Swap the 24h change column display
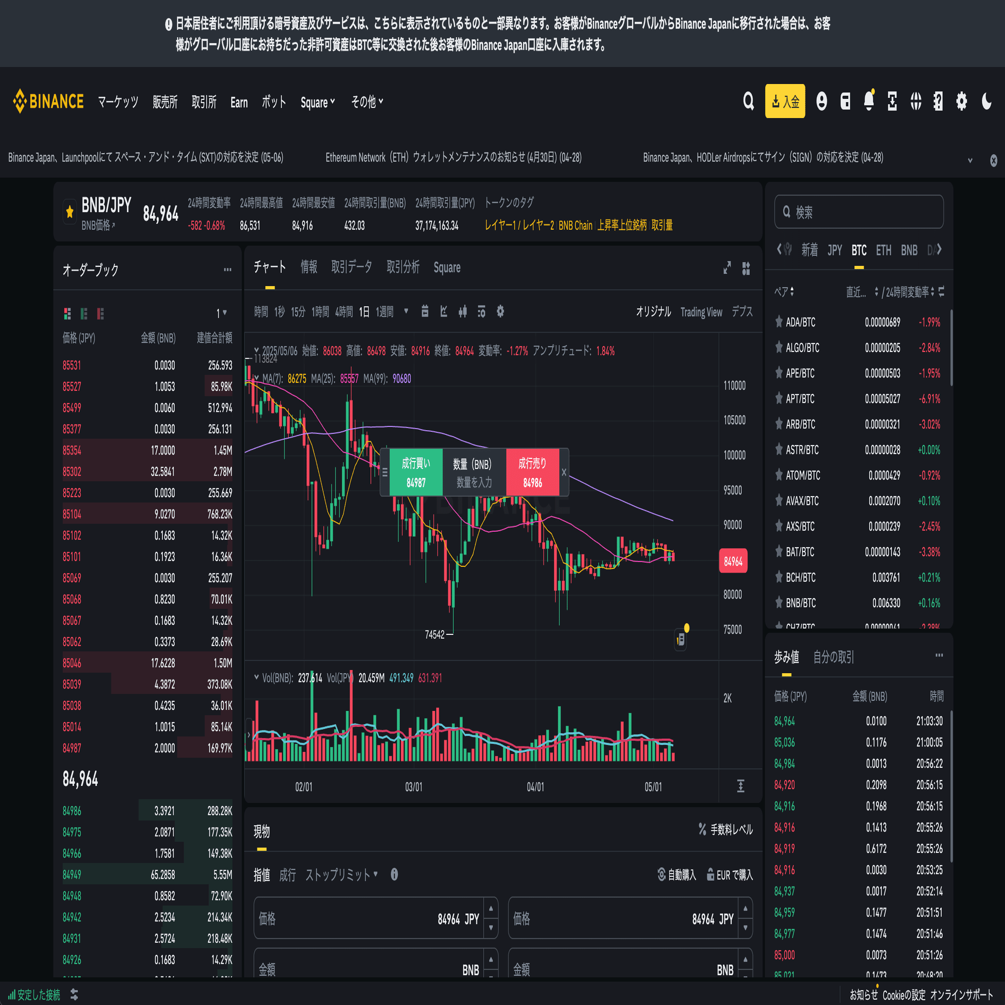 pos(941,291)
